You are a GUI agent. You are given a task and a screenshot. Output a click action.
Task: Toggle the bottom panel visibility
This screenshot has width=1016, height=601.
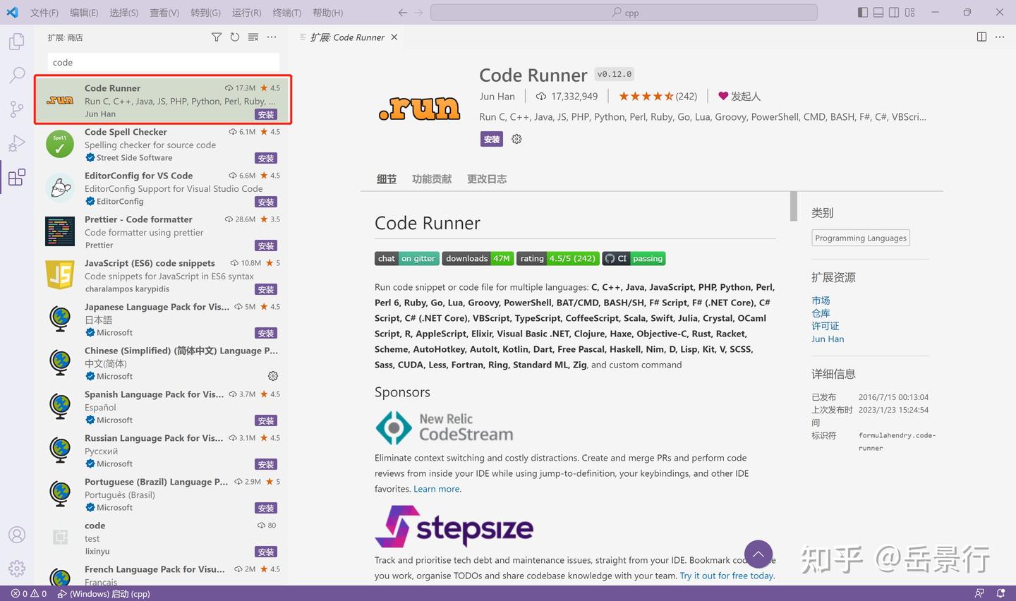(x=878, y=12)
